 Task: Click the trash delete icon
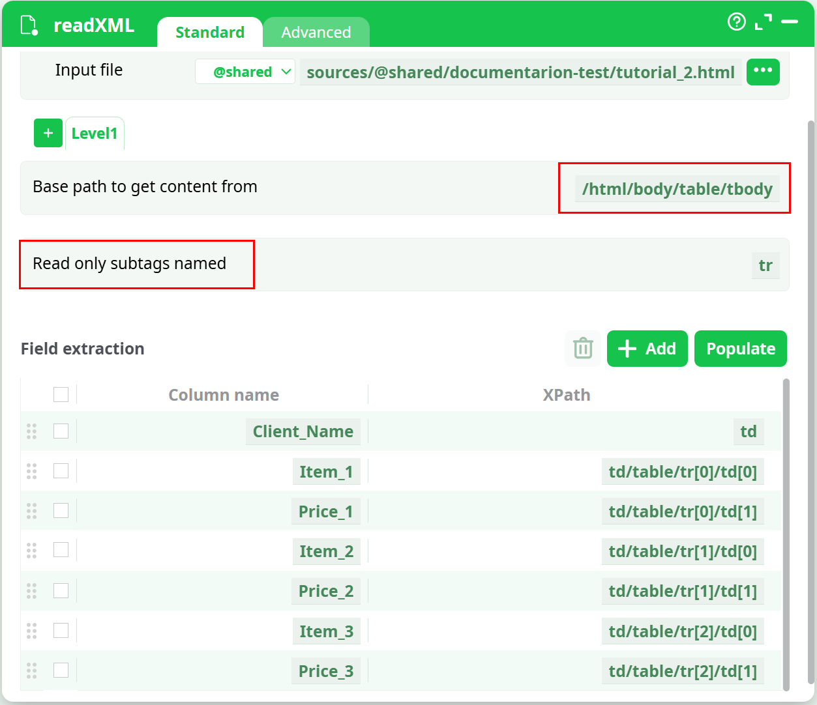point(582,349)
